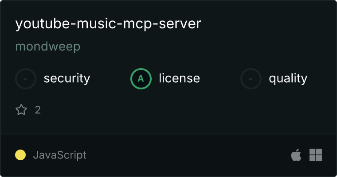
Task: Select the JavaScript language label
Action: click(x=60, y=155)
